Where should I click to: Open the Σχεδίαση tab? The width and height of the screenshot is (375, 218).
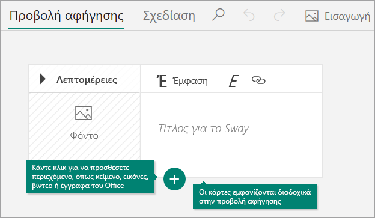pos(169,16)
